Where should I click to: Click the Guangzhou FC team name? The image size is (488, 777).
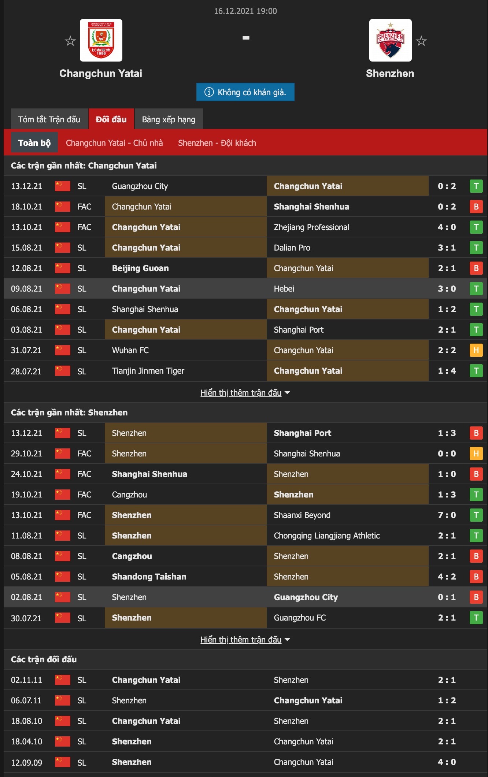pos(300,618)
